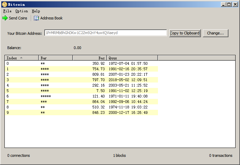Click the 1 blocks status text

119,155
